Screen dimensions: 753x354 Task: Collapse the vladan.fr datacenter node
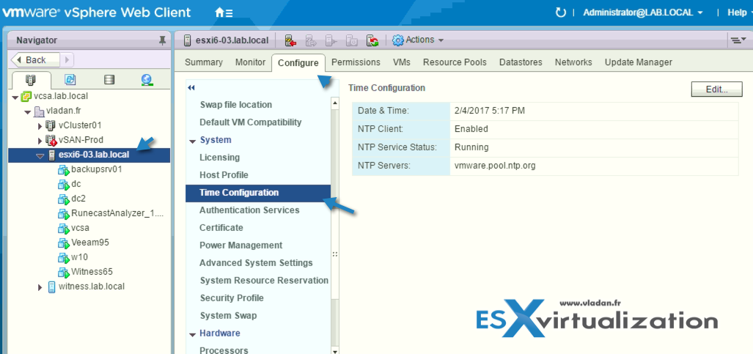[x=27, y=112]
